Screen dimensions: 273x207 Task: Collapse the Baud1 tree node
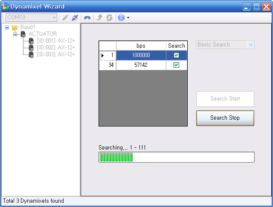click(x=7, y=27)
